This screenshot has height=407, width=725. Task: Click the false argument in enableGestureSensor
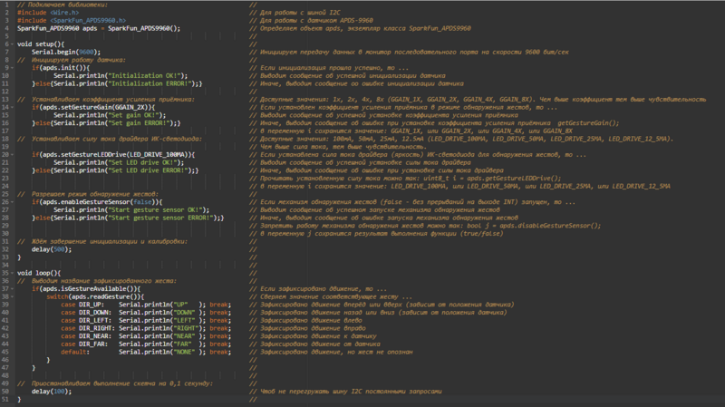(x=142, y=202)
